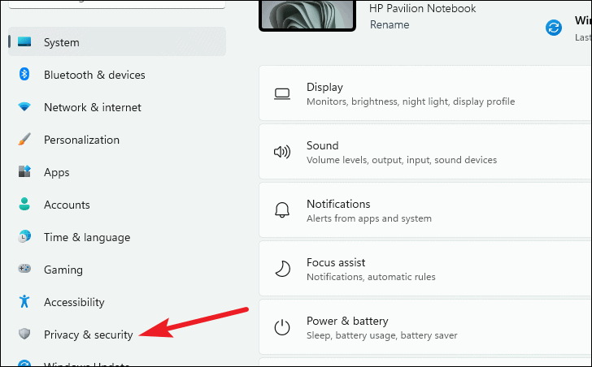Click the Personalization paintbrush icon
This screenshot has height=367, width=592.
click(x=24, y=140)
